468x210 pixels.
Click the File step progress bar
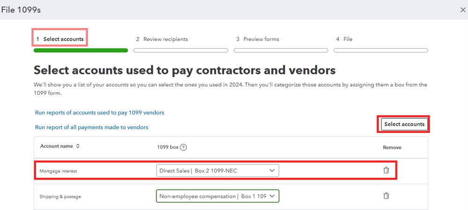(x=380, y=51)
